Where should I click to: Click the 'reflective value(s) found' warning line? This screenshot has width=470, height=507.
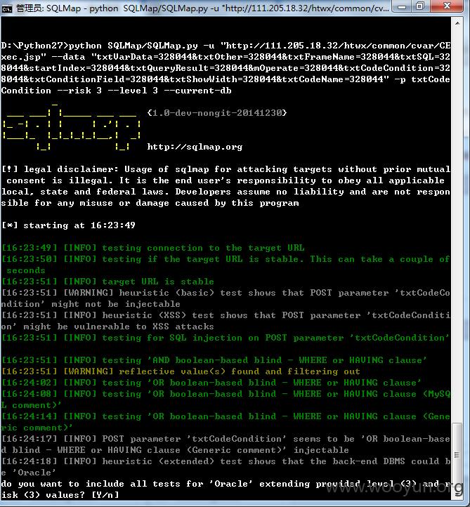pos(181,371)
